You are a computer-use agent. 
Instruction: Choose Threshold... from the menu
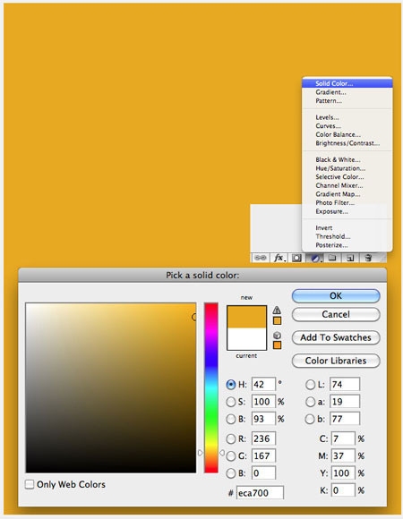click(x=347, y=236)
